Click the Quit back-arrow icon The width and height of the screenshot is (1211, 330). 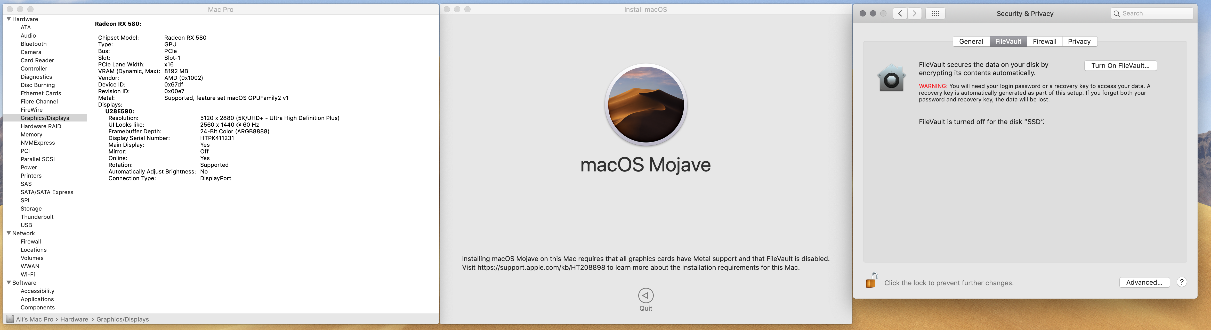(x=645, y=295)
